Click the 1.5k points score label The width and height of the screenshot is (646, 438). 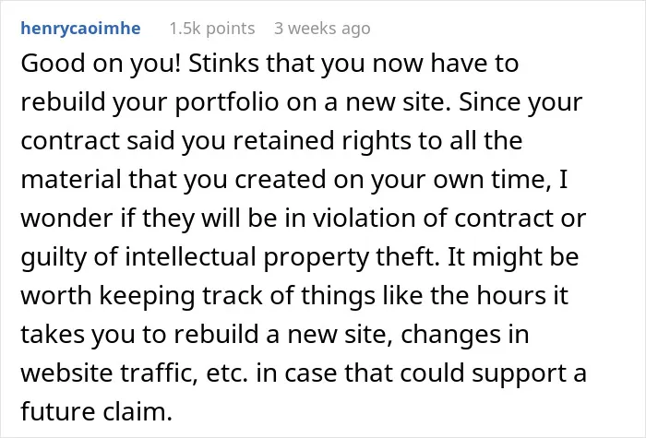coord(212,29)
